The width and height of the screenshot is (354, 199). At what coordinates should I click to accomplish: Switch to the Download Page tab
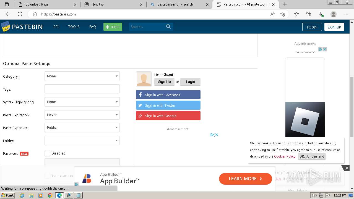pos(47,4)
